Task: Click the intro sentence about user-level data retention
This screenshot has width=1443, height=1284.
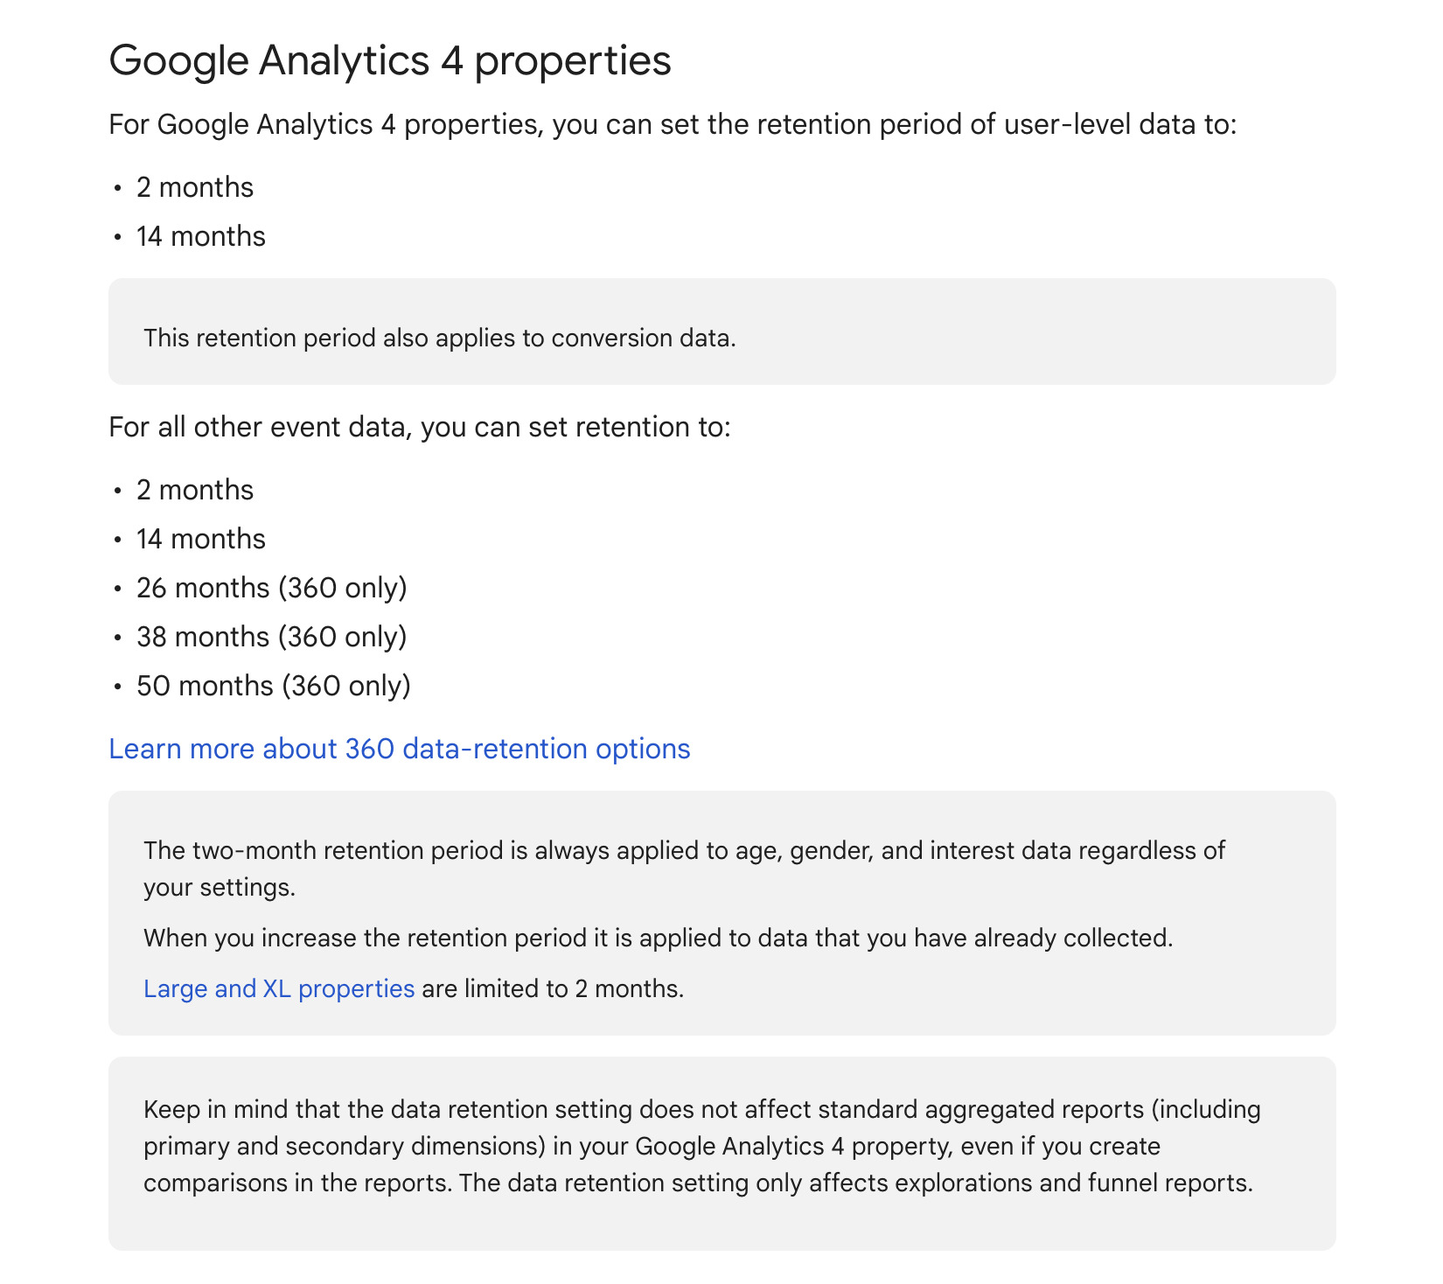Action: (672, 125)
